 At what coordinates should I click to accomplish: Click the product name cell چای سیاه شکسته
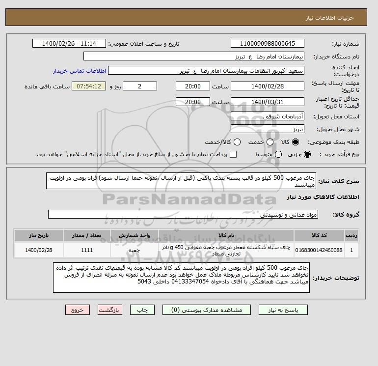pyautogui.click(x=226, y=250)
